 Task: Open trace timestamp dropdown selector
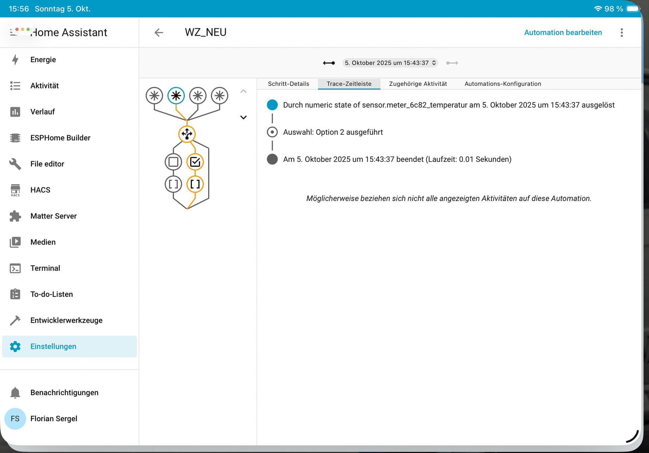[390, 63]
